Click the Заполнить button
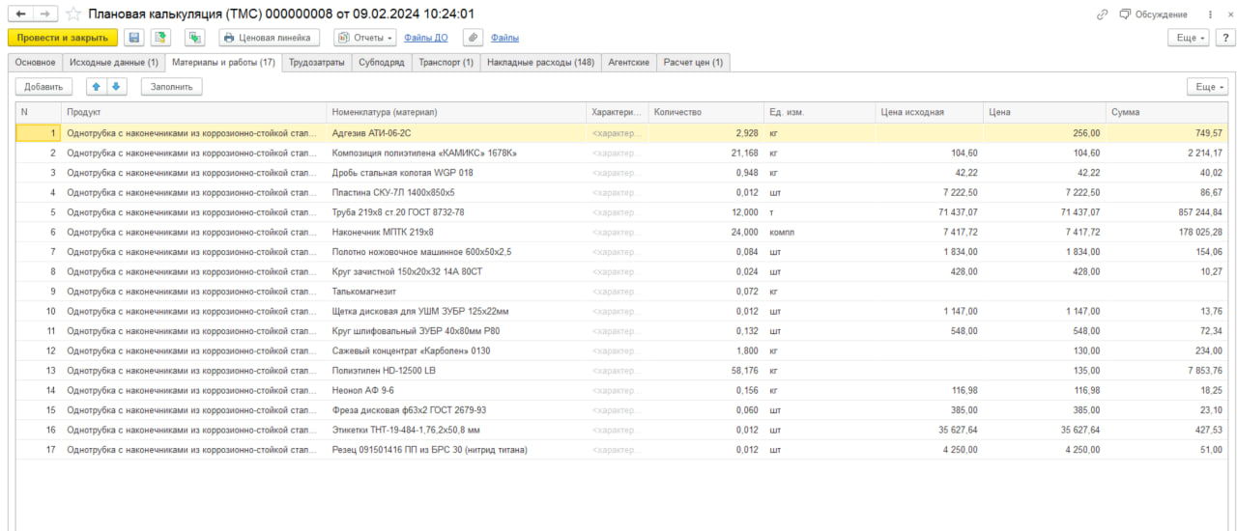1237x531 pixels. pos(171,86)
